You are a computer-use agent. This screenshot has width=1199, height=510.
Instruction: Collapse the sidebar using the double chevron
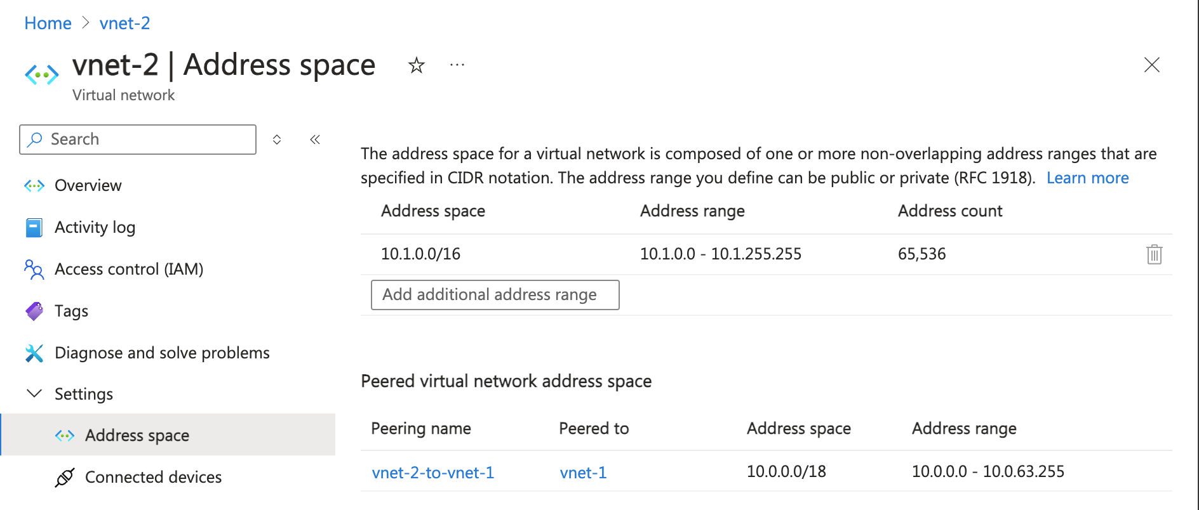tap(314, 140)
